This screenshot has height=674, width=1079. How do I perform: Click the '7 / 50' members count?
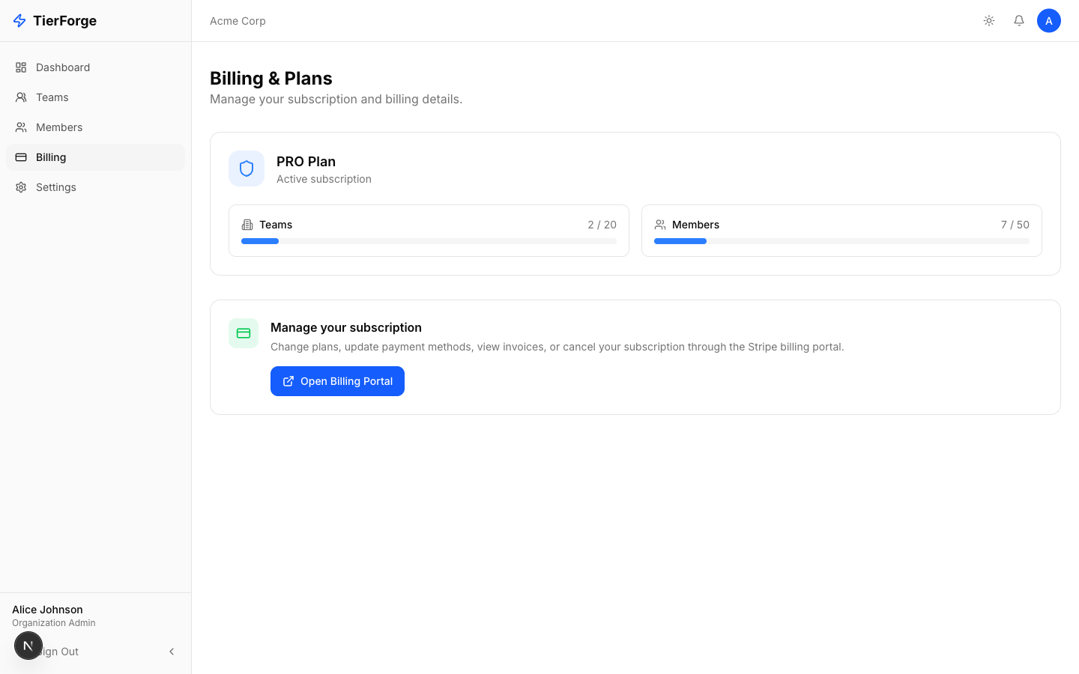[x=1015, y=225]
